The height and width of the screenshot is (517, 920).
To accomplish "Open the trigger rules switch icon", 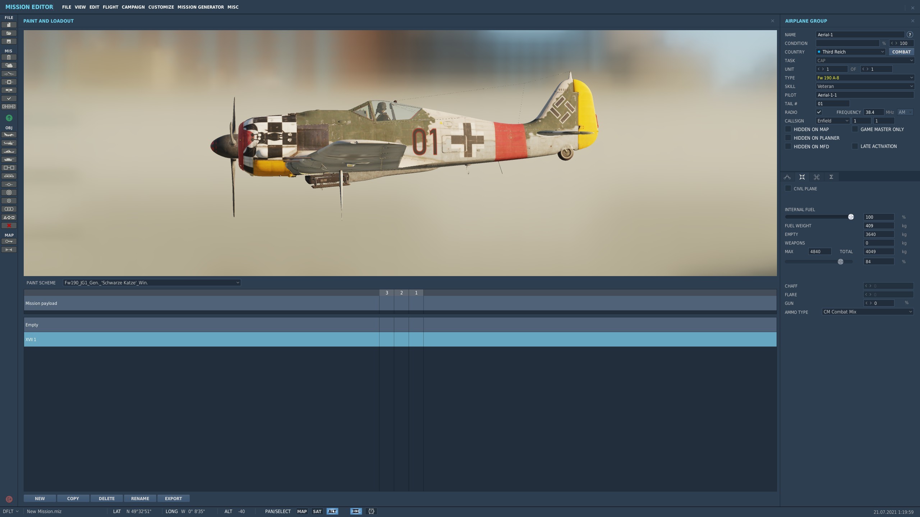I will click(x=9, y=74).
